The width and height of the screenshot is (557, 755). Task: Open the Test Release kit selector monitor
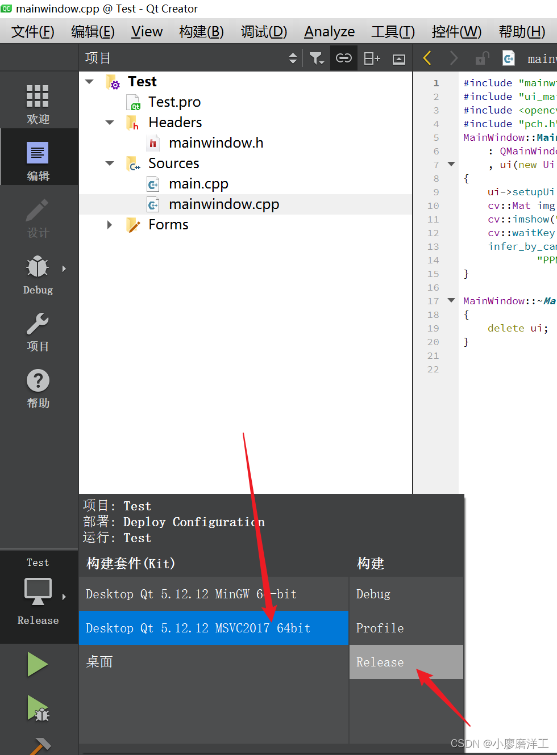coord(38,592)
